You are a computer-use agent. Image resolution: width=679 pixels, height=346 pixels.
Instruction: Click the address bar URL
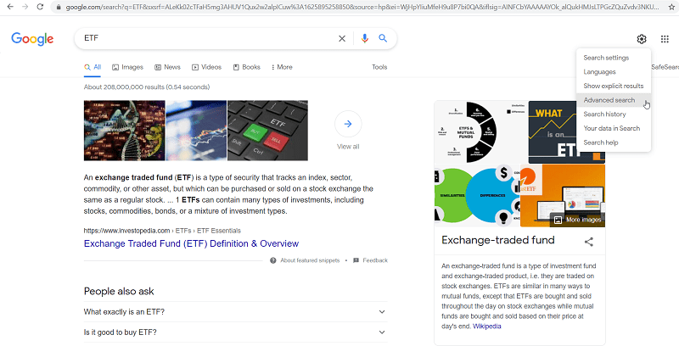[x=362, y=7]
